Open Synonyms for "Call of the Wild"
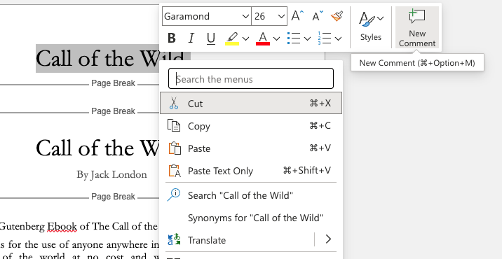This screenshot has height=259, width=502. (251, 218)
